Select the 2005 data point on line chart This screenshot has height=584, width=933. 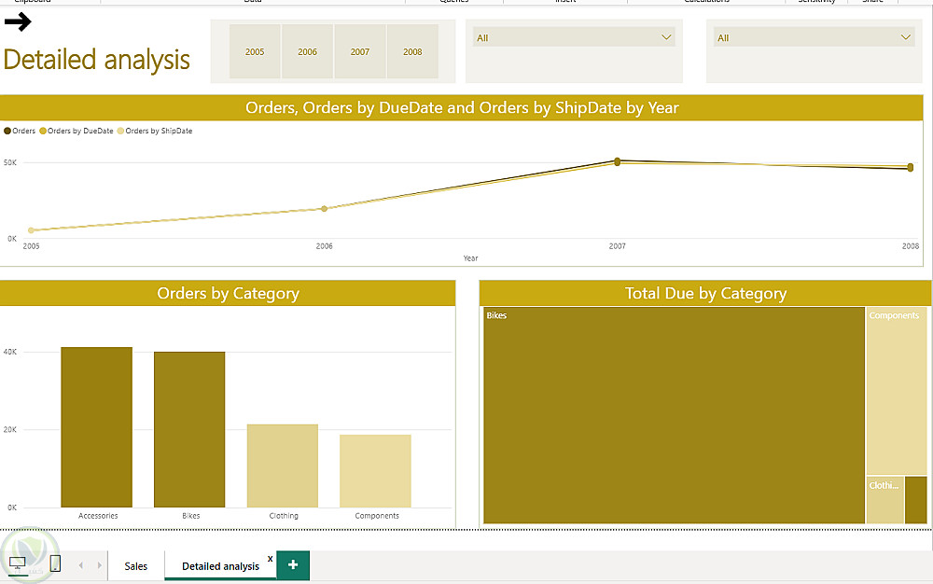coord(31,230)
